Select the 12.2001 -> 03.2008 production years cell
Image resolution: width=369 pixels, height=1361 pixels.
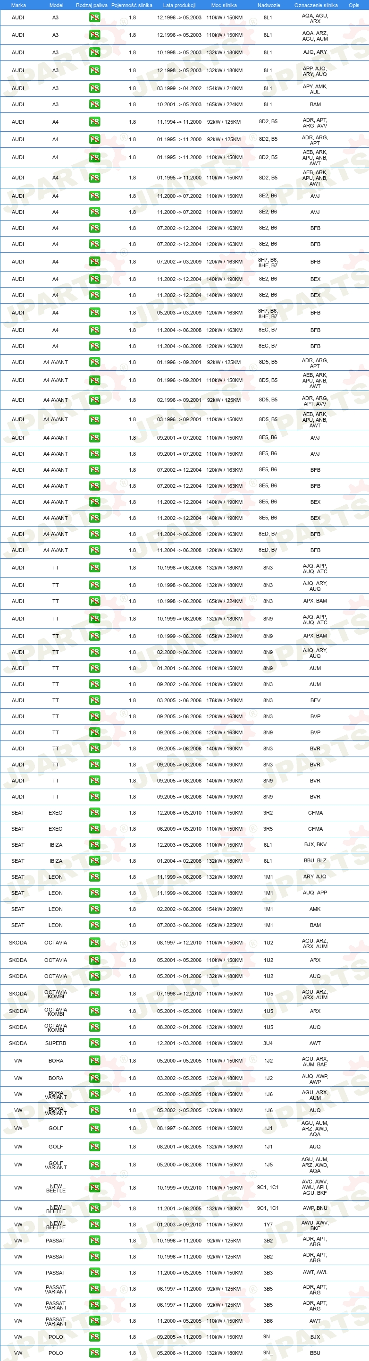pos(179,1043)
